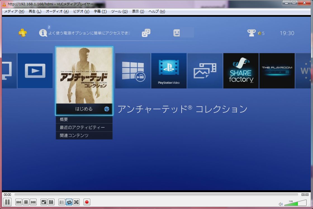Open the notifications info icon
The image size is (313, 209).
coord(43,33)
